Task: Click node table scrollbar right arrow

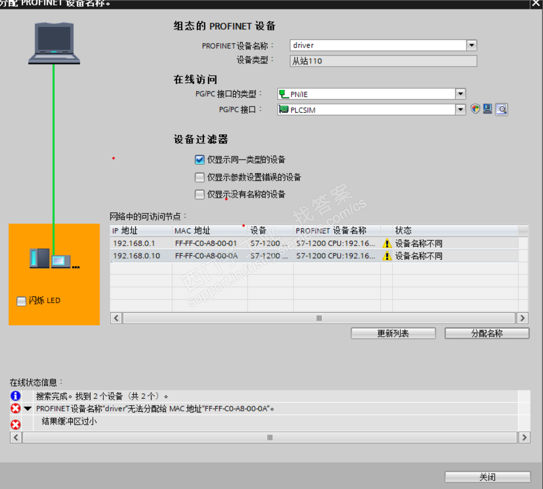Action: (x=522, y=318)
